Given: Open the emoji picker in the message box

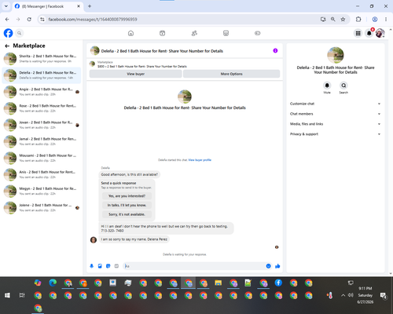Looking at the screenshot, I should [x=268, y=266].
